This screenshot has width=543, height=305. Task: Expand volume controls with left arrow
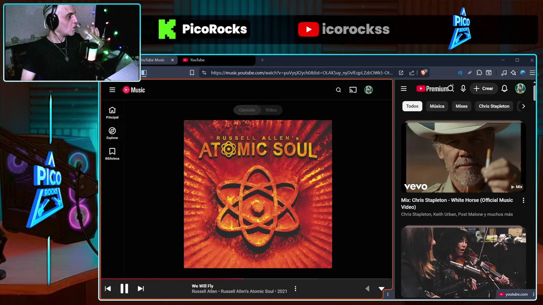tap(367, 288)
